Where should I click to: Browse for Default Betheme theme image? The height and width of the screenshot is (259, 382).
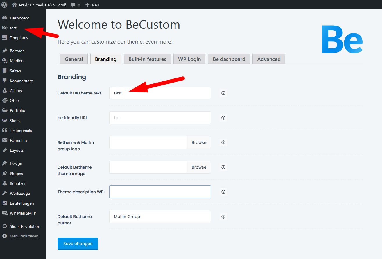[x=199, y=167]
